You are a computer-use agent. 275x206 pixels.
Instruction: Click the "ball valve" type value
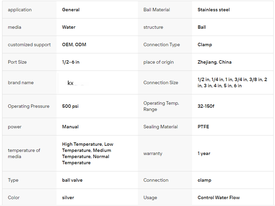[72, 180]
